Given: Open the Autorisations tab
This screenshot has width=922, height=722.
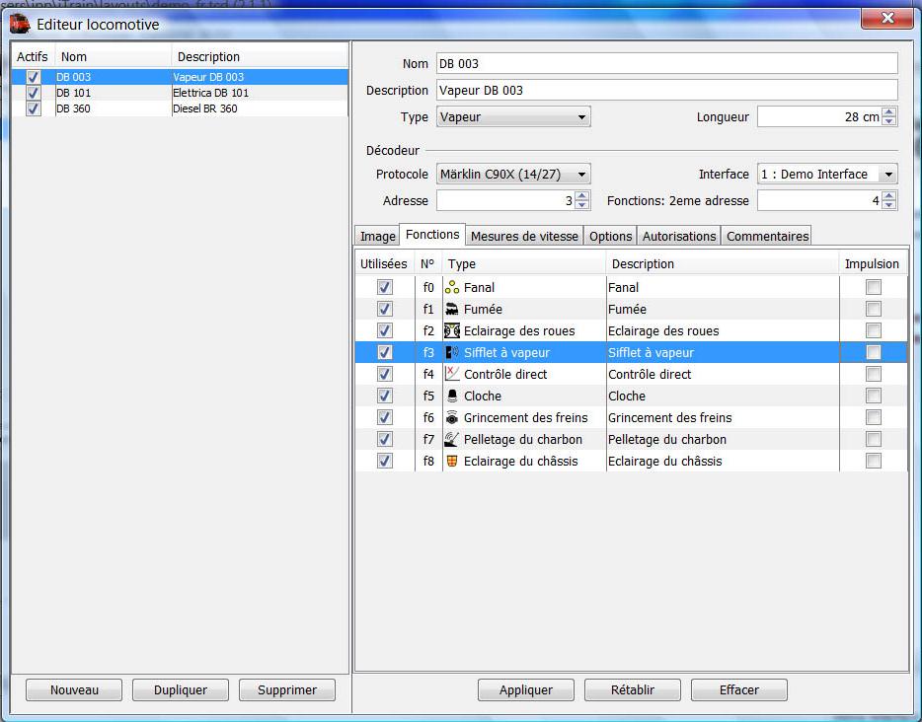Looking at the screenshot, I should click(679, 237).
